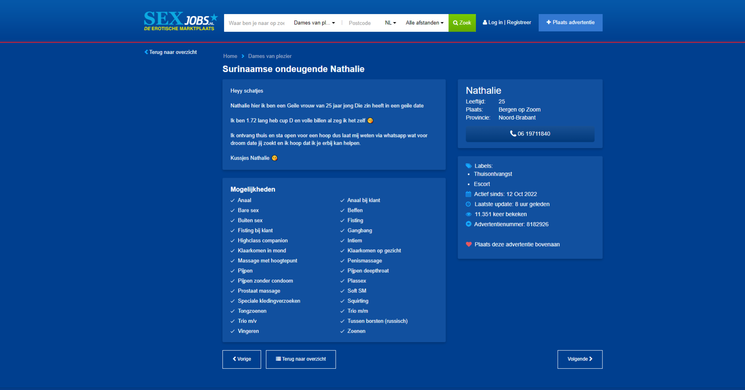Viewport: 745px width, 390px height.
Task: Open the "Alle afstanden" distance dropdown
Action: [424, 23]
